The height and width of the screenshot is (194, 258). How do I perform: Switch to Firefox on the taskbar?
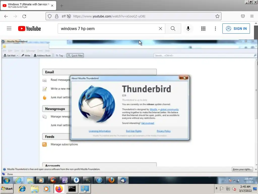point(59,189)
